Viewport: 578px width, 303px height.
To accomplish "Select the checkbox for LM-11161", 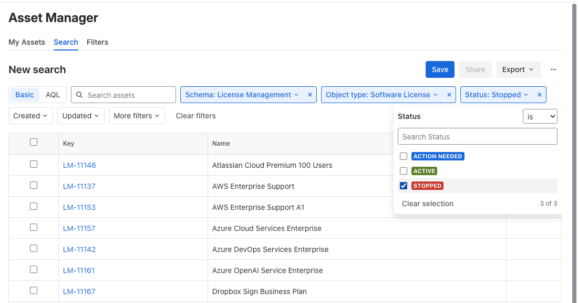I will click(34, 269).
